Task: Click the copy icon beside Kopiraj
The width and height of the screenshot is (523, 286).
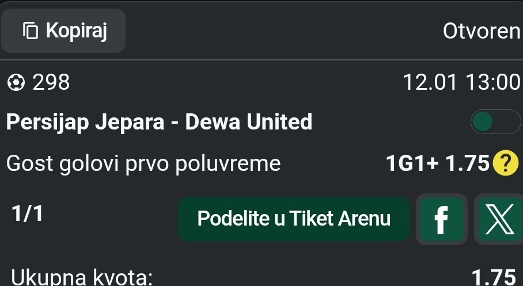Action: pyautogui.click(x=31, y=30)
